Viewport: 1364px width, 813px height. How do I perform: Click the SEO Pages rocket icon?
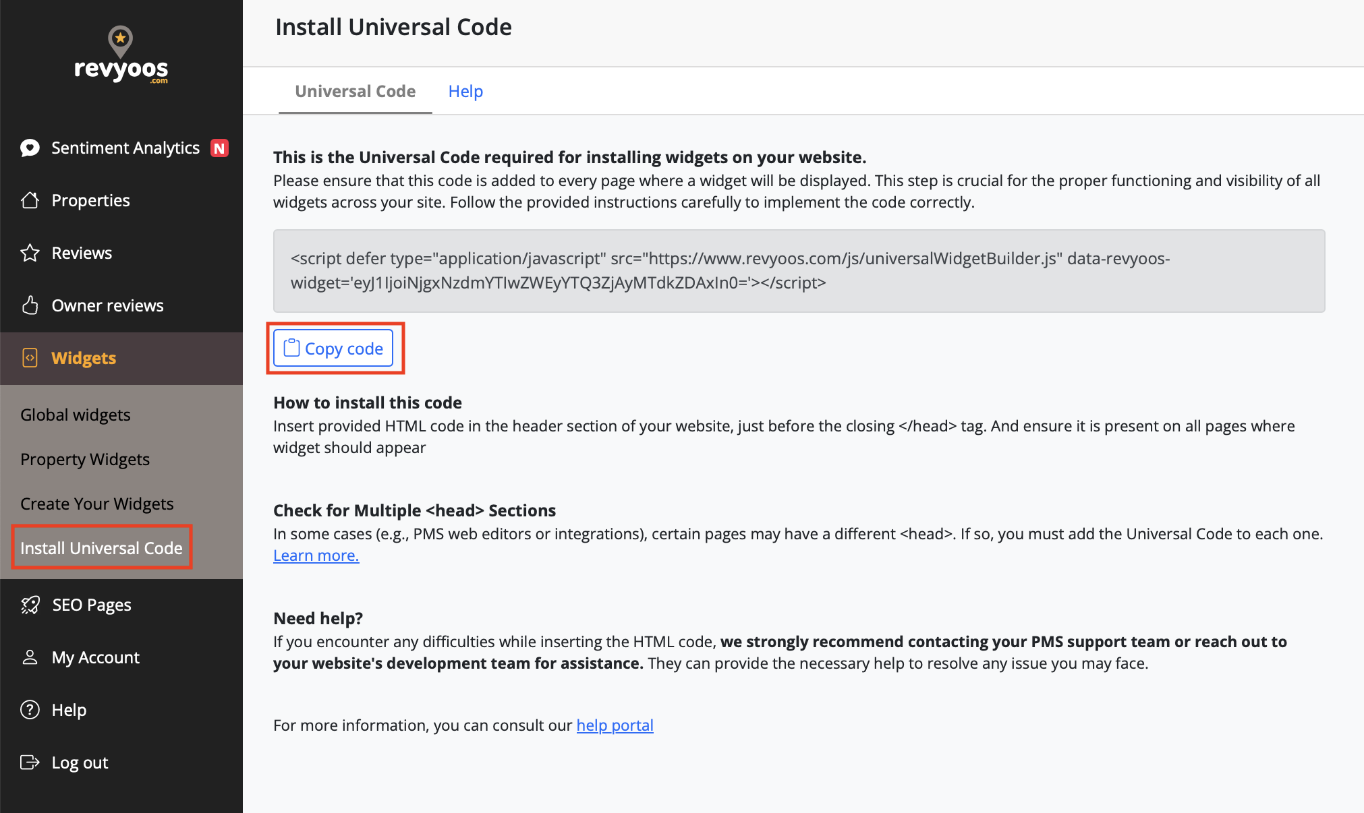point(30,605)
